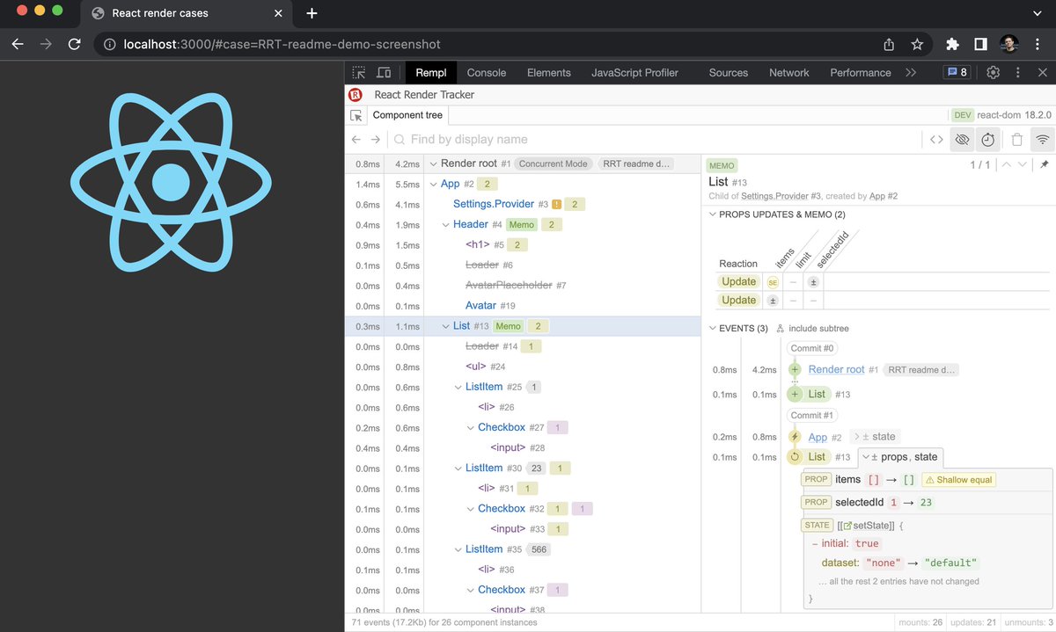The height and width of the screenshot is (632, 1056).
Task: Collapse the ListItem #25 node
Action: [x=458, y=387]
